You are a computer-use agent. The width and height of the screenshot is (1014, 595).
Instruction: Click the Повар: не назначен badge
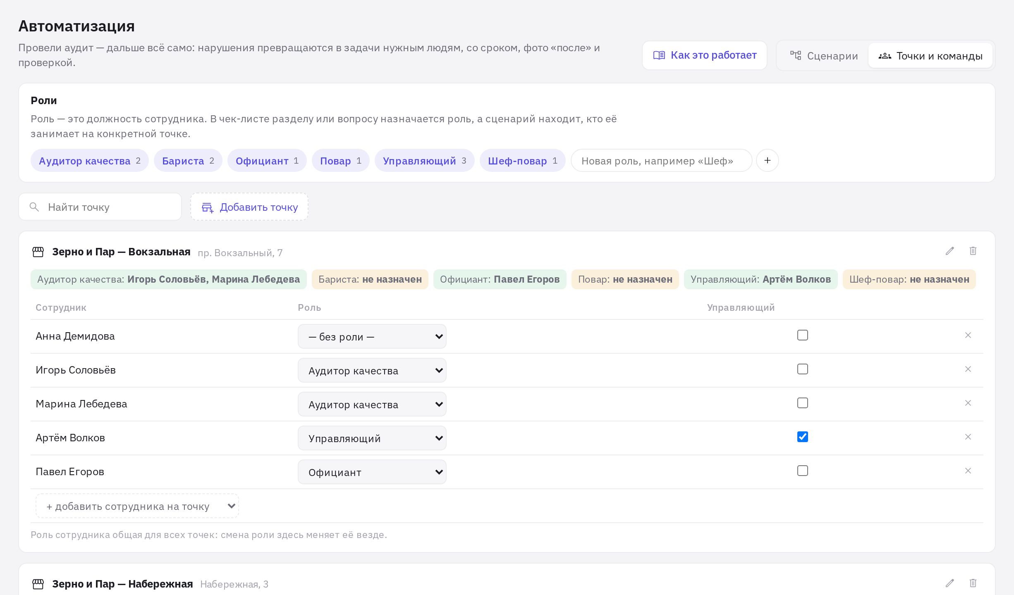[x=625, y=279]
